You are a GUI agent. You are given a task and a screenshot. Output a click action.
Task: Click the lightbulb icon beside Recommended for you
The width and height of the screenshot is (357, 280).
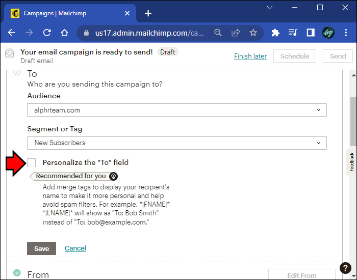(113, 176)
